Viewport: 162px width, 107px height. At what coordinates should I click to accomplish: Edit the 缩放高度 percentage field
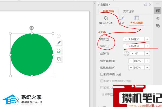point(139,61)
